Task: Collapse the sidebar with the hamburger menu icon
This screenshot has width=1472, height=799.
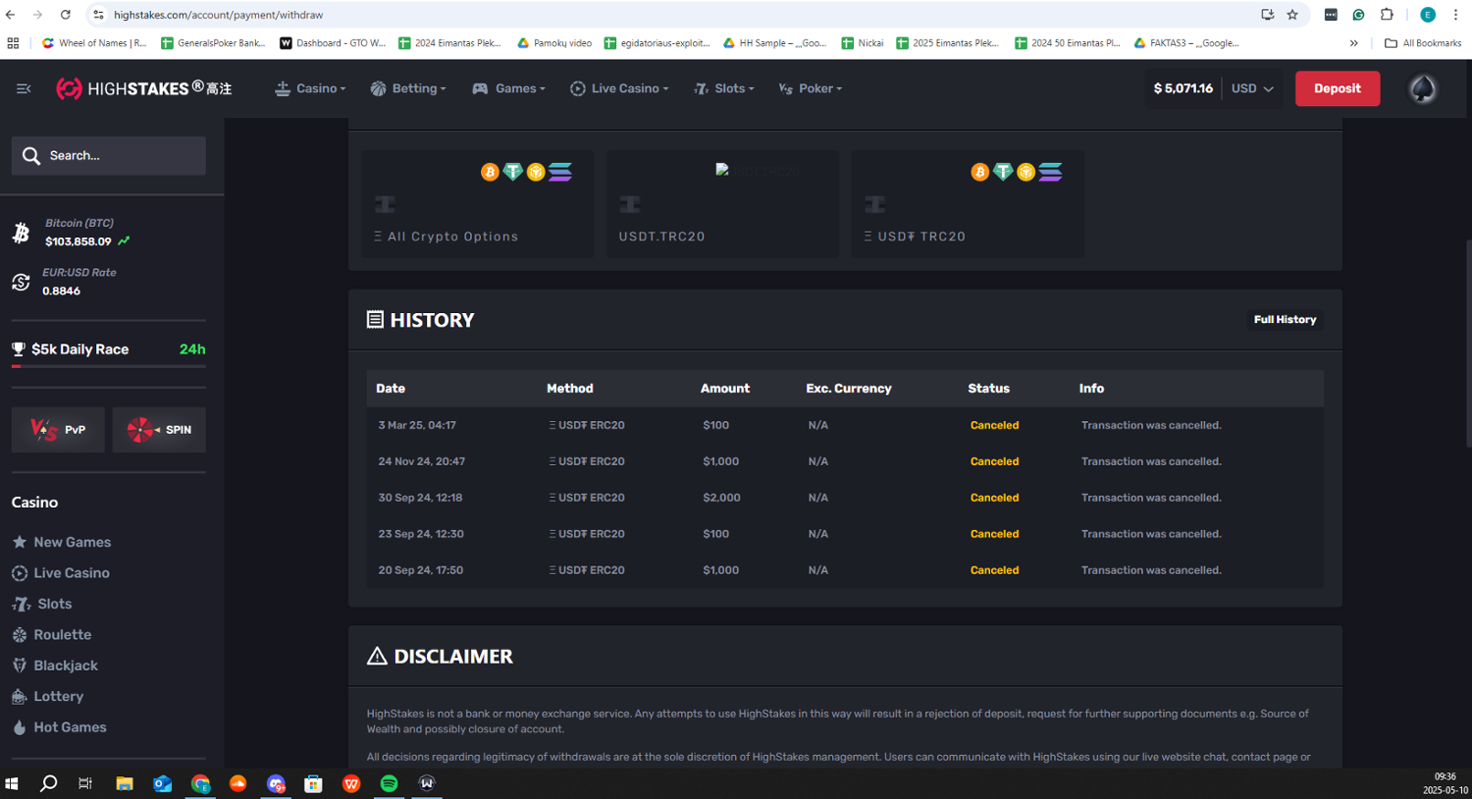Action: pyautogui.click(x=24, y=88)
